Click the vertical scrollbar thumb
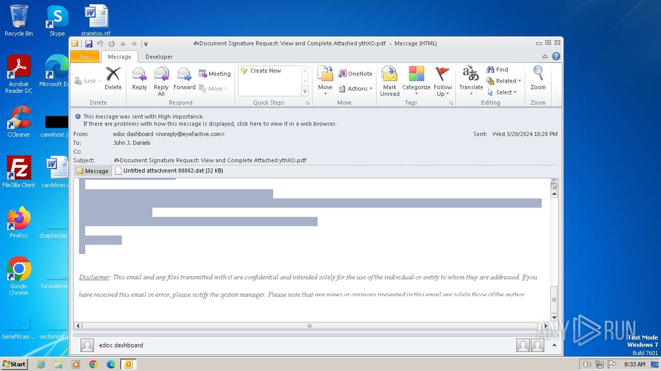 click(x=554, y=299)
